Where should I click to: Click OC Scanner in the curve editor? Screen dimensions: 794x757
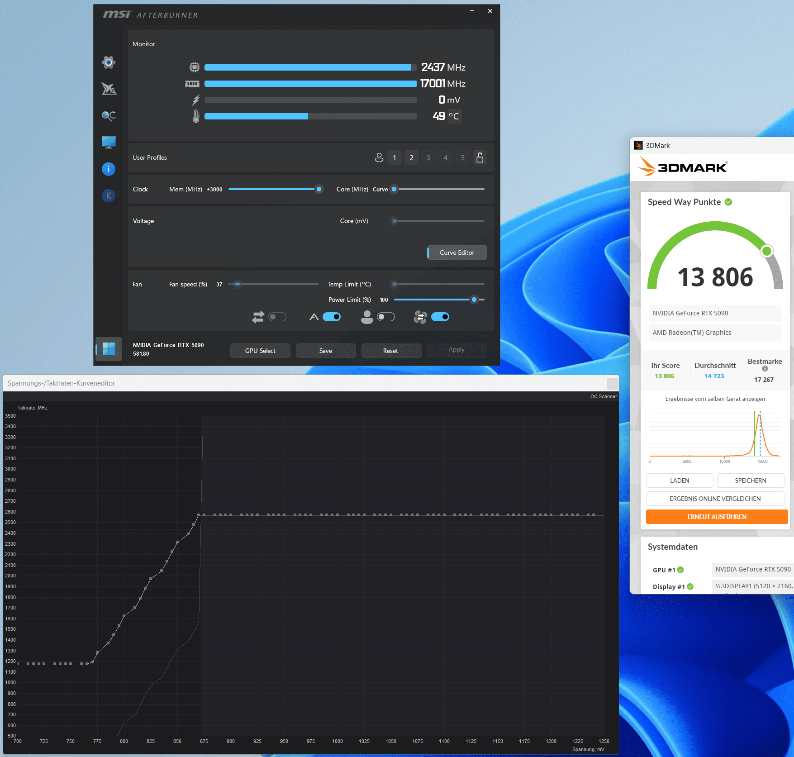click(x=604, y=396)
